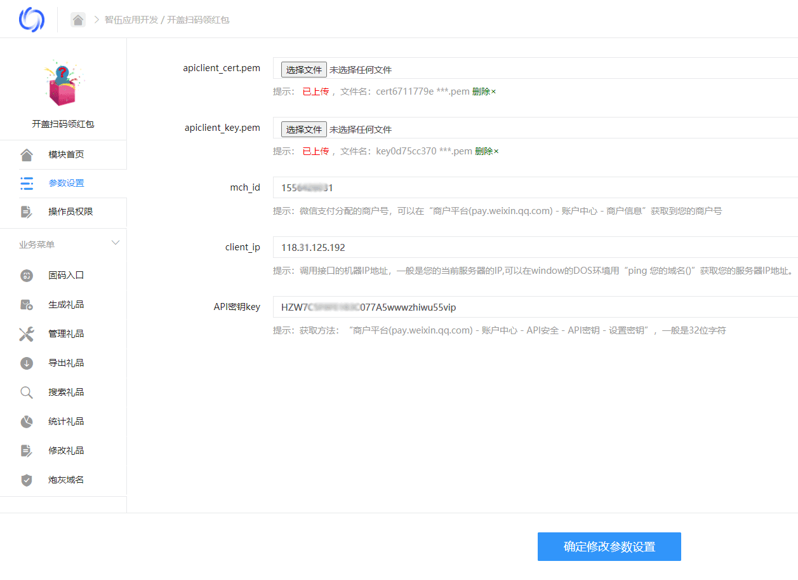Choose file for apiclient_cert.pem
This screenshot has width=798, height=580.
[x=304, y=69]
